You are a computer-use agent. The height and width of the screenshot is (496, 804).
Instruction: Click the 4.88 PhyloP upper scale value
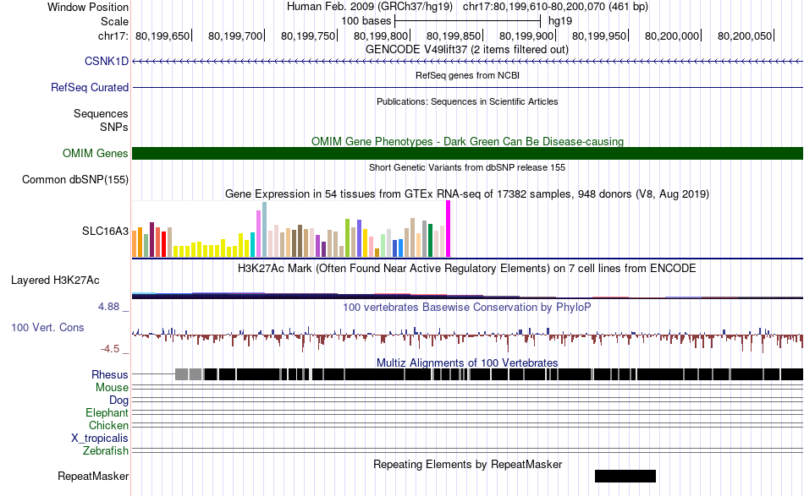coord(108,307)
